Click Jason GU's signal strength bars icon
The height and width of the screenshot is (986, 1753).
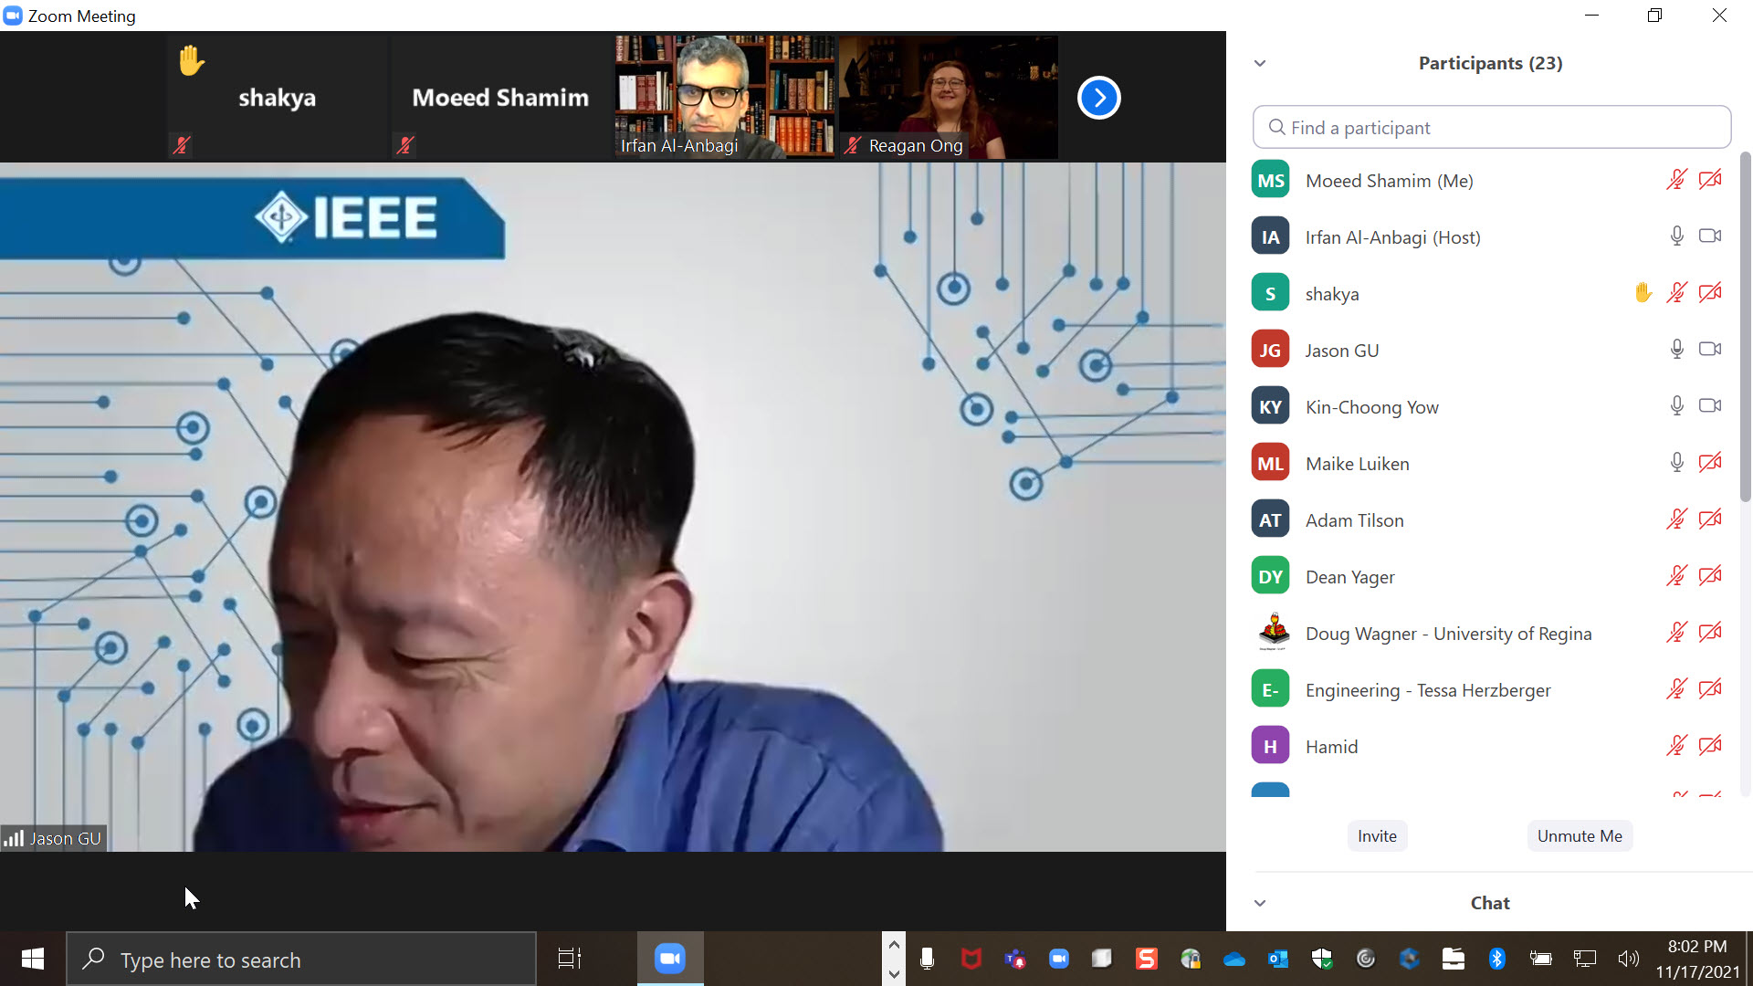coord(14,838)
